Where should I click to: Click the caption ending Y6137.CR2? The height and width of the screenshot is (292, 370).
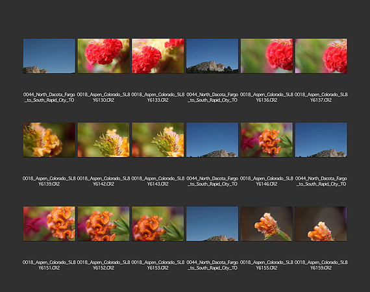click(321, 97)
